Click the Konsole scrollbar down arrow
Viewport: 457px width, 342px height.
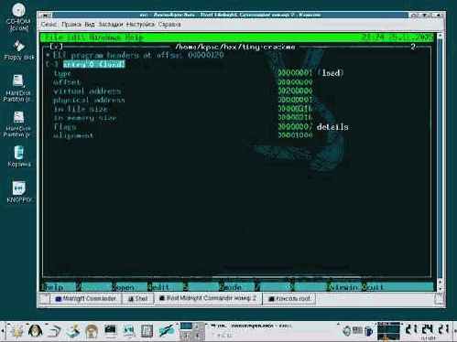coord(440,288)
